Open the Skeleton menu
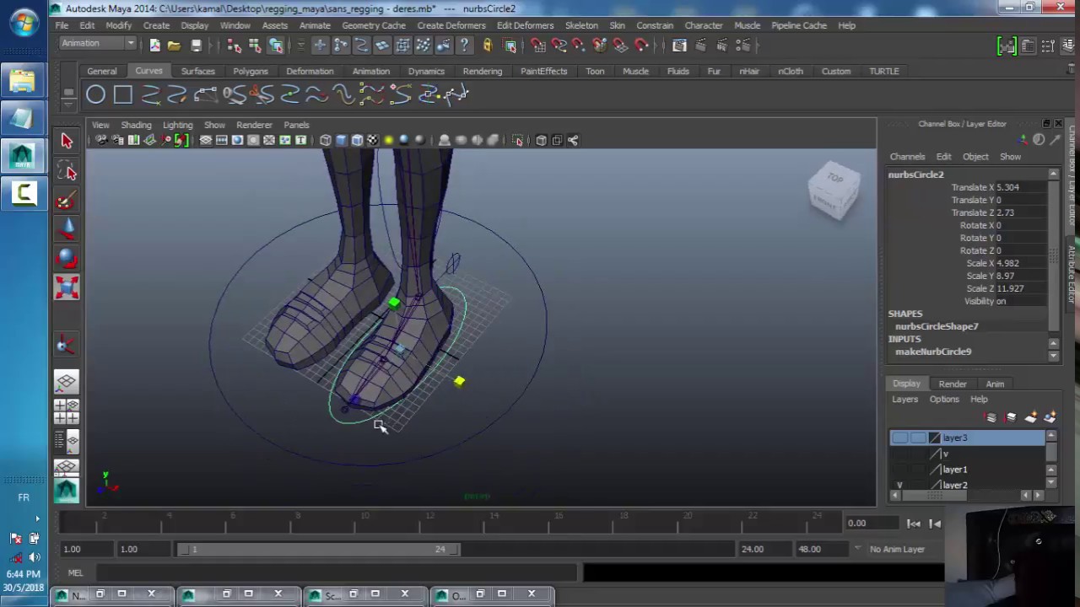This screenshot has width=1080, height=607. [581, 25]
